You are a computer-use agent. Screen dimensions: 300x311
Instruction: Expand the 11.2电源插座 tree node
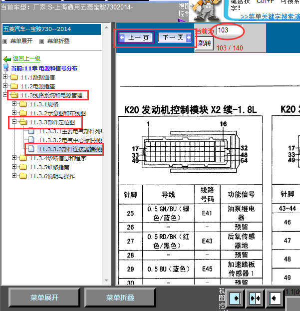point(5,85)
